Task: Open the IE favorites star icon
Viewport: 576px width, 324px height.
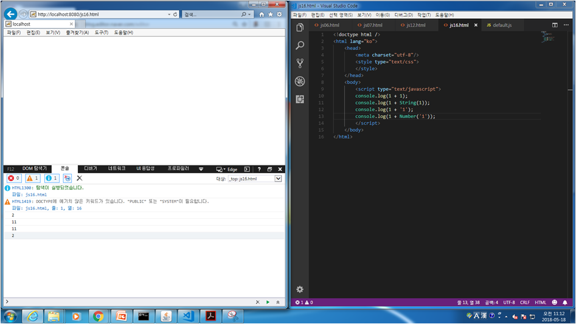Action: [271, 15]
